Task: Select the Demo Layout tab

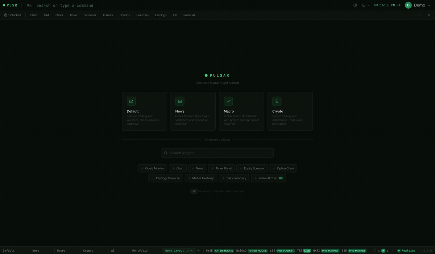Action: [x=174, y=251]
